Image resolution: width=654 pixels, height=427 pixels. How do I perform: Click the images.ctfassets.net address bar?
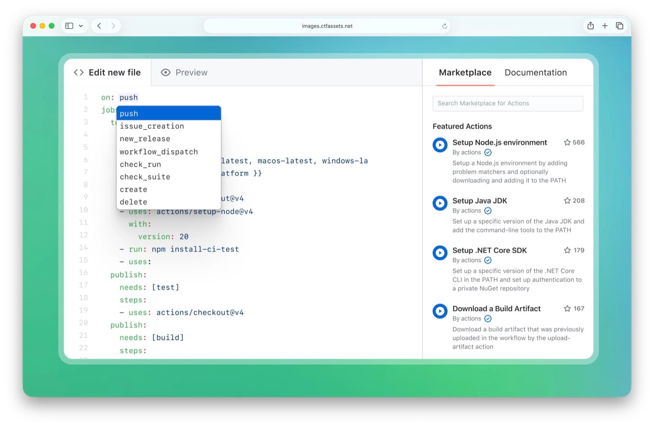[x=327, y=26]
